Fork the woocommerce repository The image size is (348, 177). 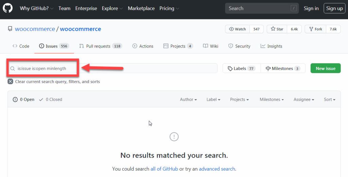pyautogui.click(x=315, y=29)
